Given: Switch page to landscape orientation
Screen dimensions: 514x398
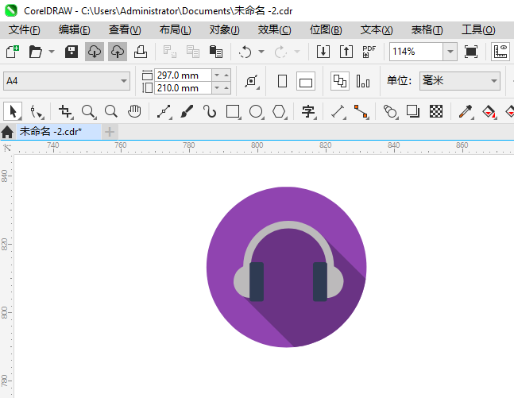Looking at the screenshot, I should tap(306, 81).
